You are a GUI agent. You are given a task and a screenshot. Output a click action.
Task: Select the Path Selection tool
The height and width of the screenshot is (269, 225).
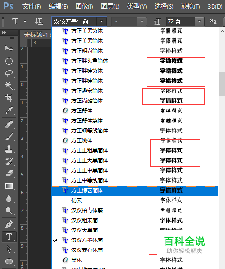9,249
